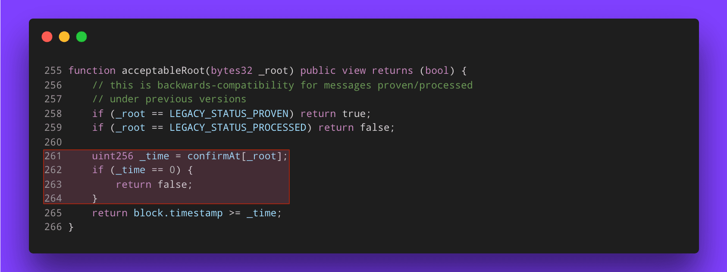
Task: Click the 'under previous versions' comment
Action: coord(169,99)
